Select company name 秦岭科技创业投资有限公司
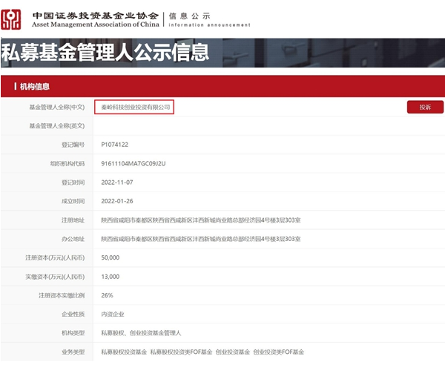 [136, 108]
